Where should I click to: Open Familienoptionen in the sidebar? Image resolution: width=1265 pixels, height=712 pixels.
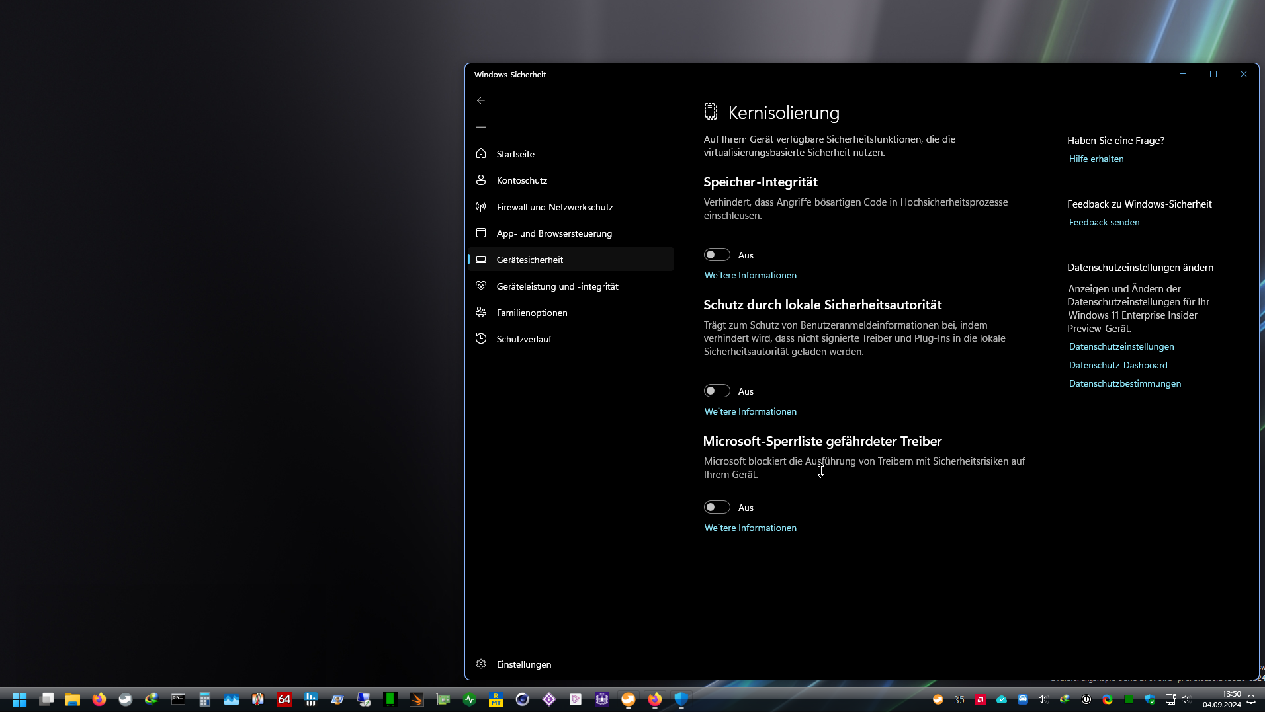(571, 313)
